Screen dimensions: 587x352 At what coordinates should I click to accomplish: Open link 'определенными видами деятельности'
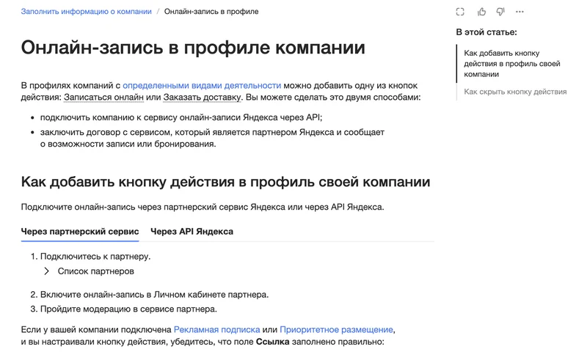click(x=202, y=85)
